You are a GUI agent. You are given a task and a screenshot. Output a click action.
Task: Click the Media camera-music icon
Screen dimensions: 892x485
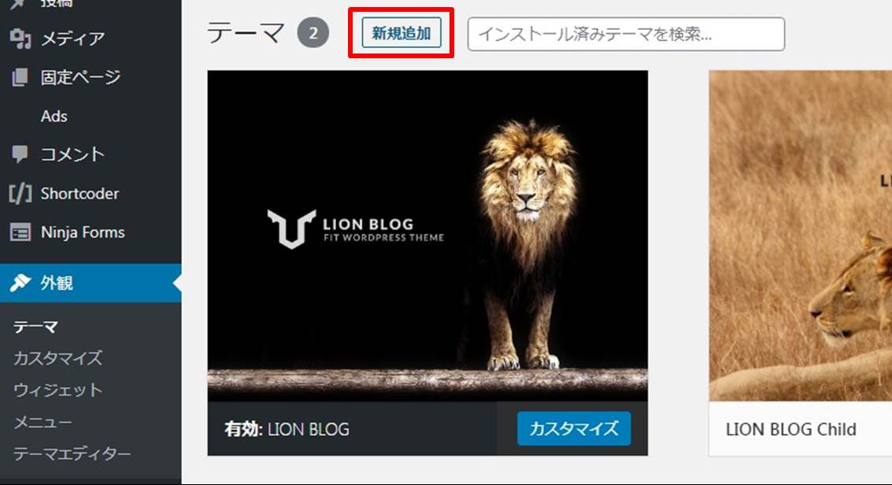coord(20,39)
